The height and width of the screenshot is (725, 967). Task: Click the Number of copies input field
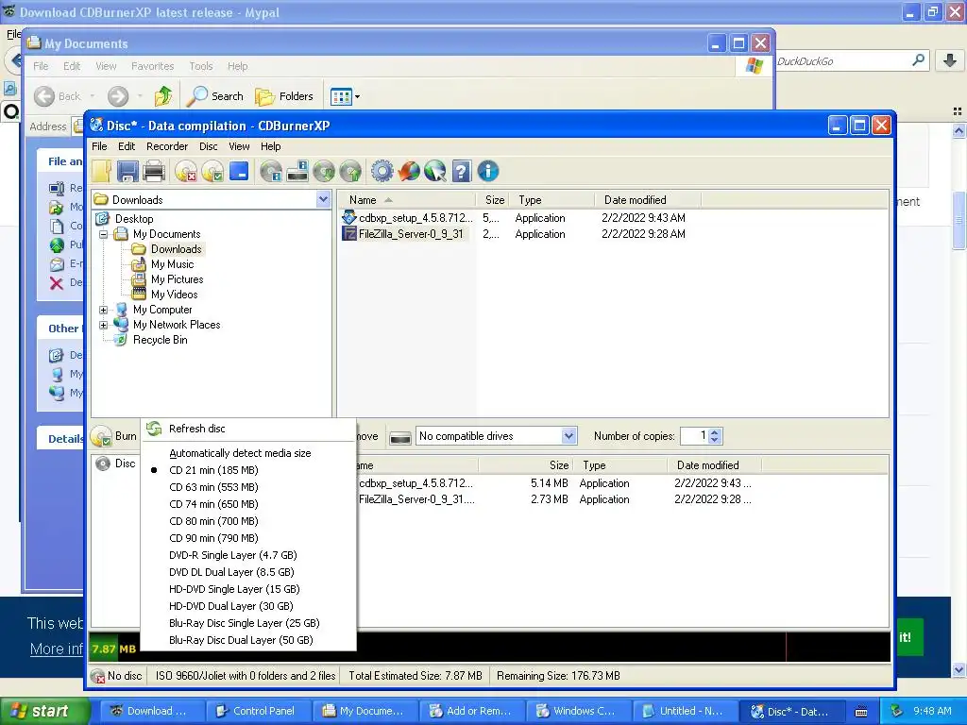click(x=694, y=436)
